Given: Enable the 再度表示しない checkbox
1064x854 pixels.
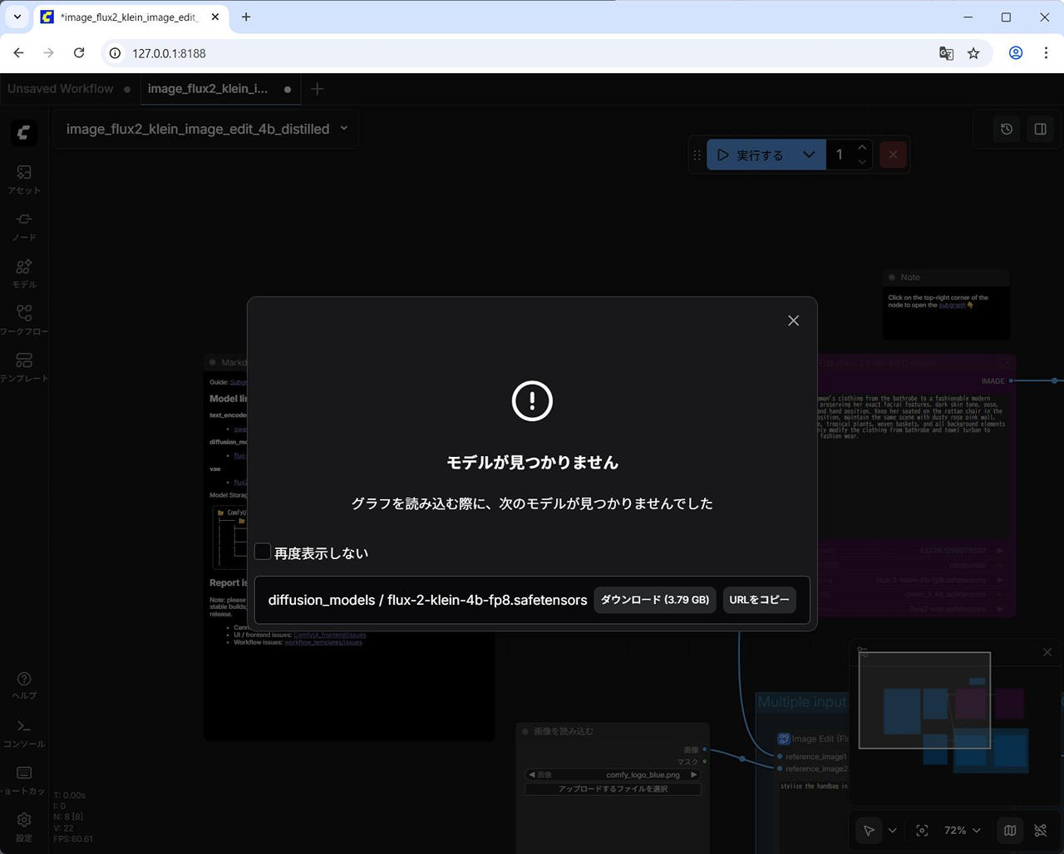Looking at the screenshot, I should [x=263, y=552].
